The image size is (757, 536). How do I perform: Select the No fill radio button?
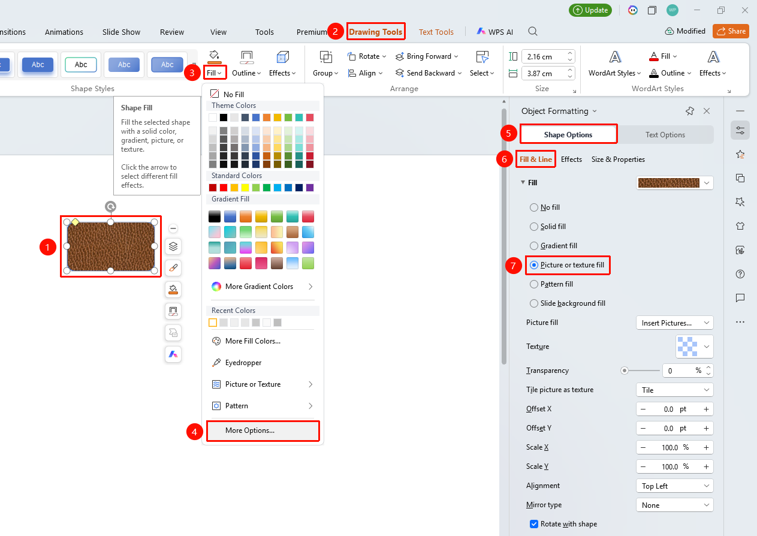click(x=534, y=207)
